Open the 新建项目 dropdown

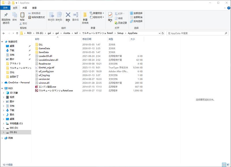point(97,13)
